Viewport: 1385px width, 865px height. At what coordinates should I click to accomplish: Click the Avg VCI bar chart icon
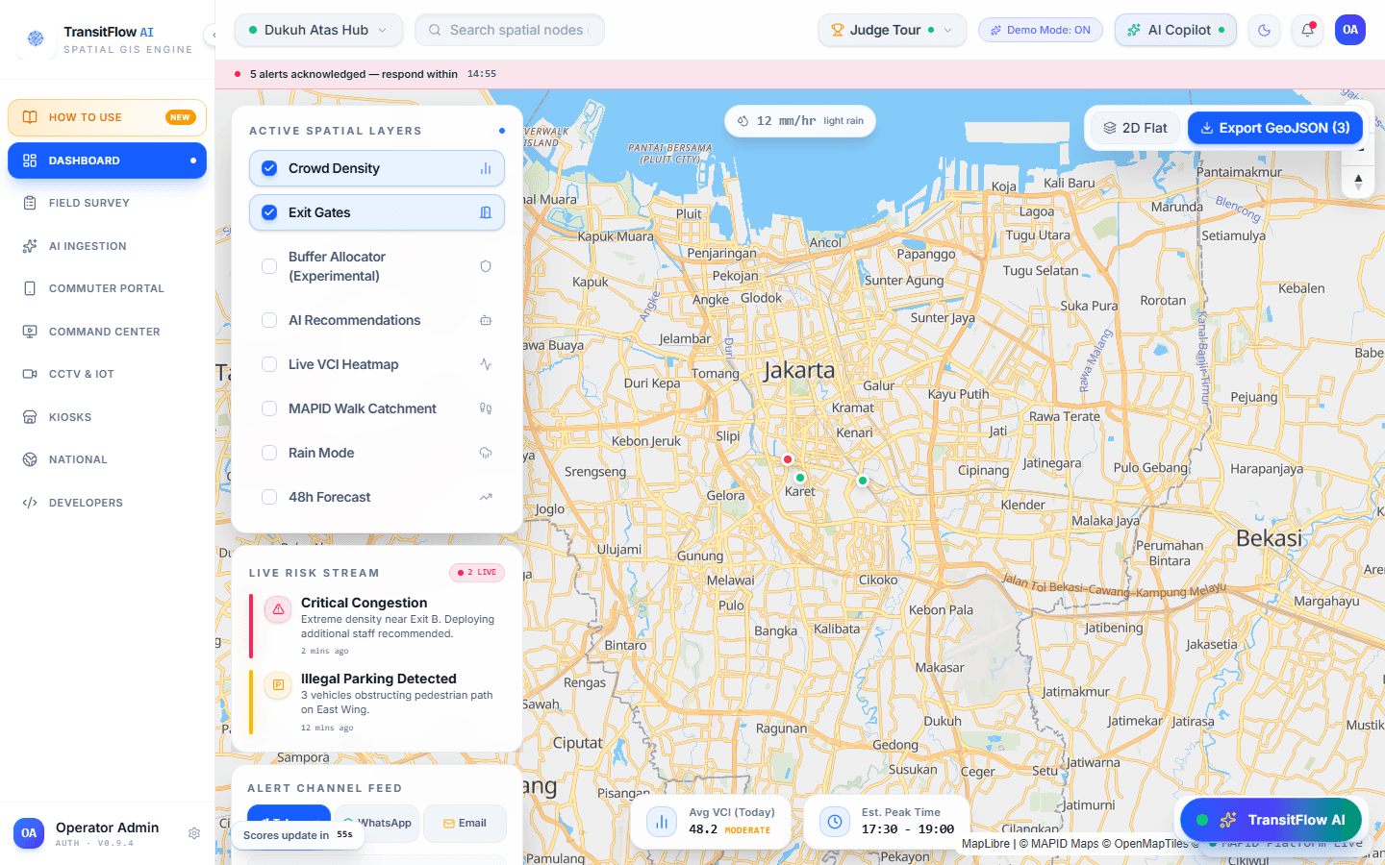pos(662,822)
